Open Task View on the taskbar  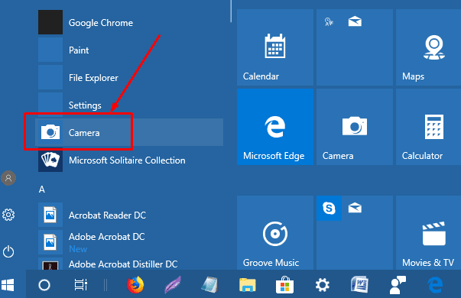pyautogui.click(x=80, y=285)
